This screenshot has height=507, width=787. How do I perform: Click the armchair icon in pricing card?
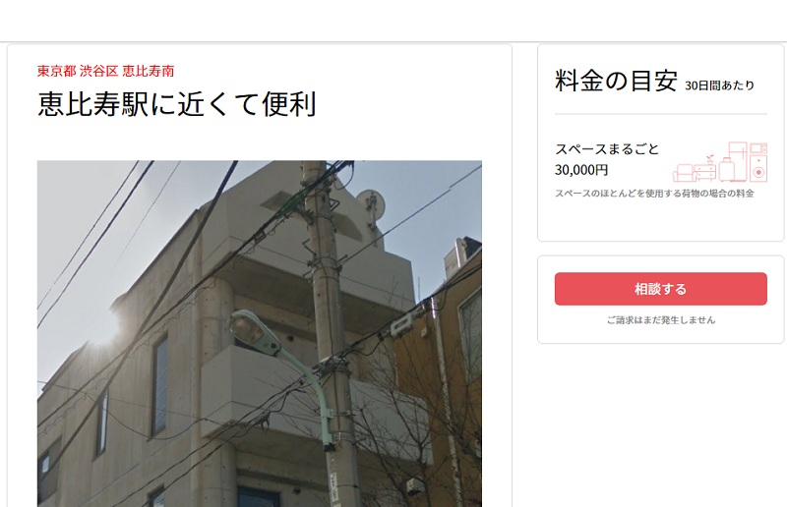click(x=685, y=173)
